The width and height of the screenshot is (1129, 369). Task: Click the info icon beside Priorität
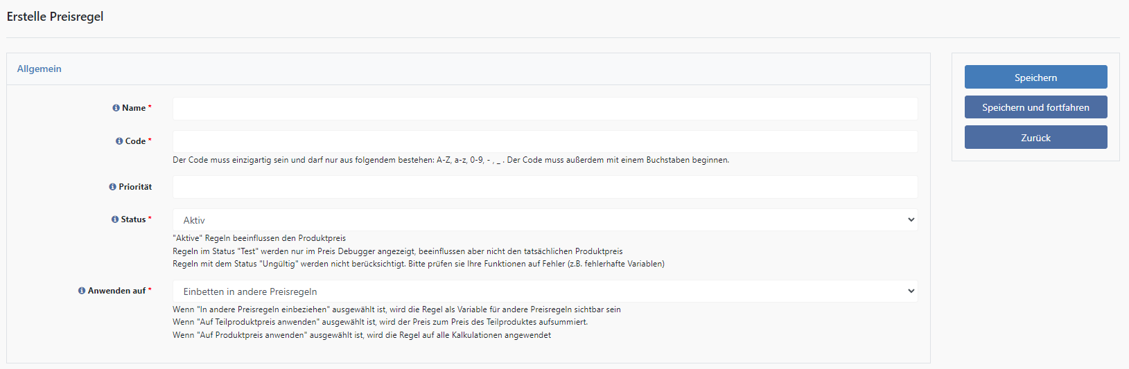(112, 187)
